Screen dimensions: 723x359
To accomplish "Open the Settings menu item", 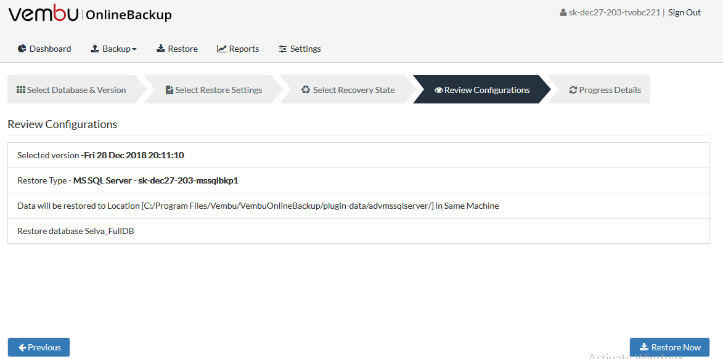I will click(x=300, y=49).
